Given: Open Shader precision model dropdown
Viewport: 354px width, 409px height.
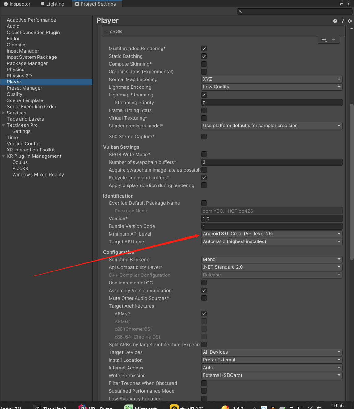Looking at the screenshot, I should pos(272,126).
